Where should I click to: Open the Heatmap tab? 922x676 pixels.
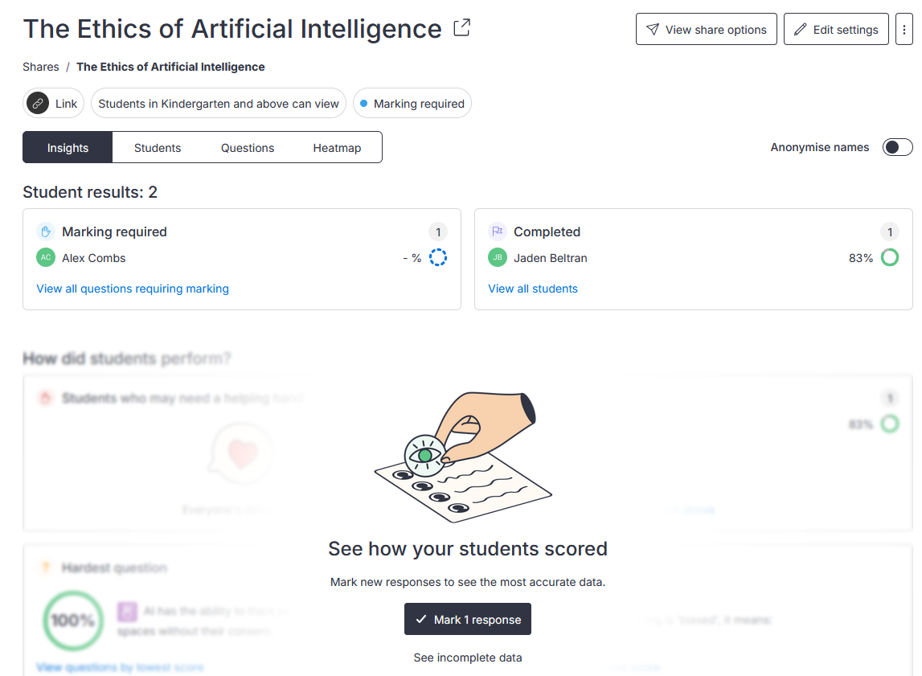point(337,148)
